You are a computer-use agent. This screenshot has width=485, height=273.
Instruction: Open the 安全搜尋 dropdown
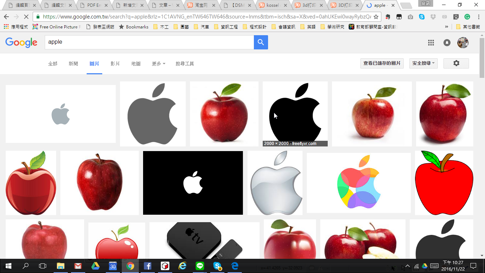point(423,63)
